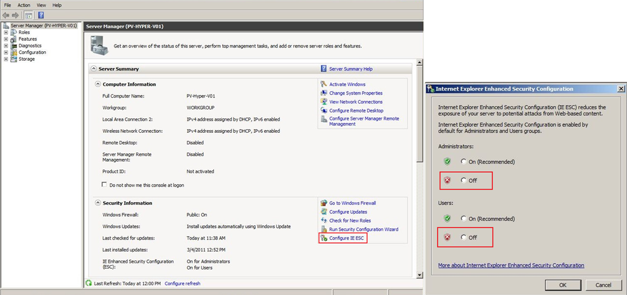This screenshot has width=627, height=295.
Task: Expand the Storage tree node
Action: point(6,59)
